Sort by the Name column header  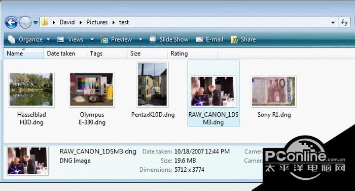pos(23,53)
